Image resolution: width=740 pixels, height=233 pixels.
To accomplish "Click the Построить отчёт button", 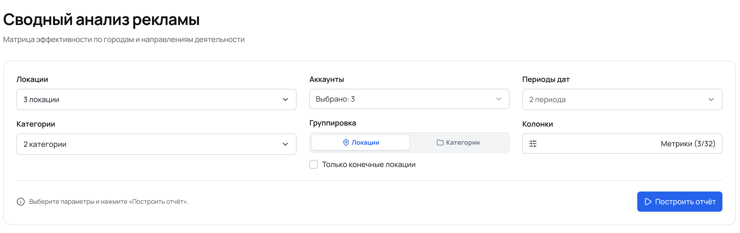I will pos(679,202).
